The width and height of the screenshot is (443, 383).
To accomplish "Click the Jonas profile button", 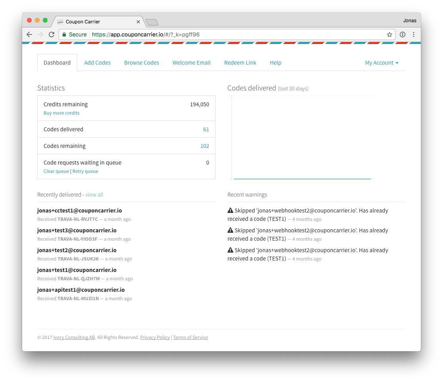I will click(410, 20).
